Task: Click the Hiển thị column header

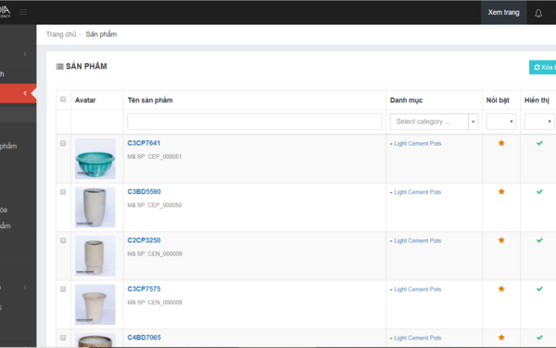Action: point(537,100)
